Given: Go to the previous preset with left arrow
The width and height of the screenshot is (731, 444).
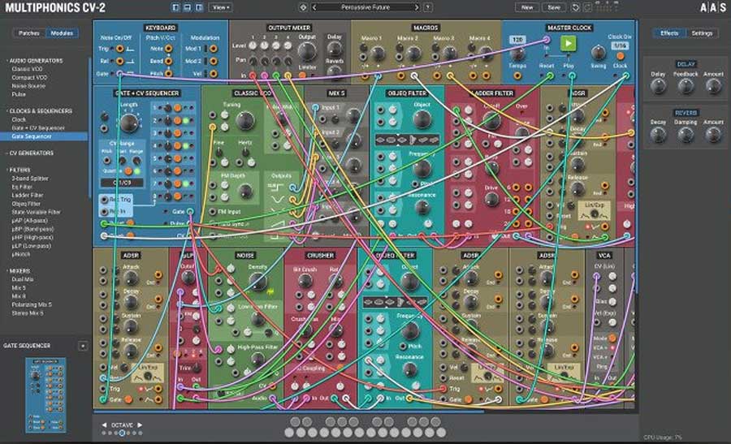Looking at the screenshot, I should [314, 7].
